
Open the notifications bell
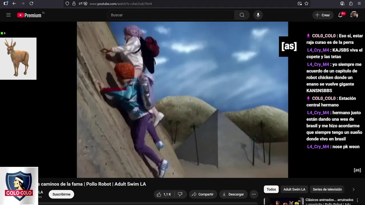[x=340, y=15]
